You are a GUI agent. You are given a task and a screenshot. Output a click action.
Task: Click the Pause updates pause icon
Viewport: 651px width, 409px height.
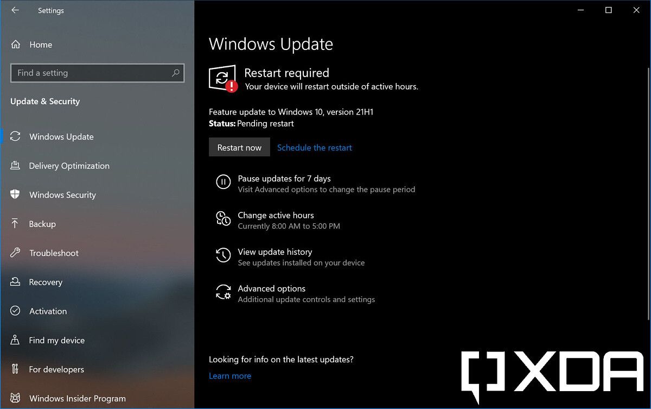[224, 182]
